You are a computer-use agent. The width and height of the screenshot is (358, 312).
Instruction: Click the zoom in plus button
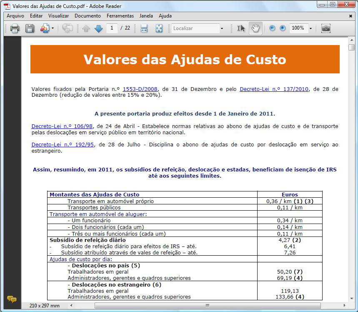[x=283, y=28]
